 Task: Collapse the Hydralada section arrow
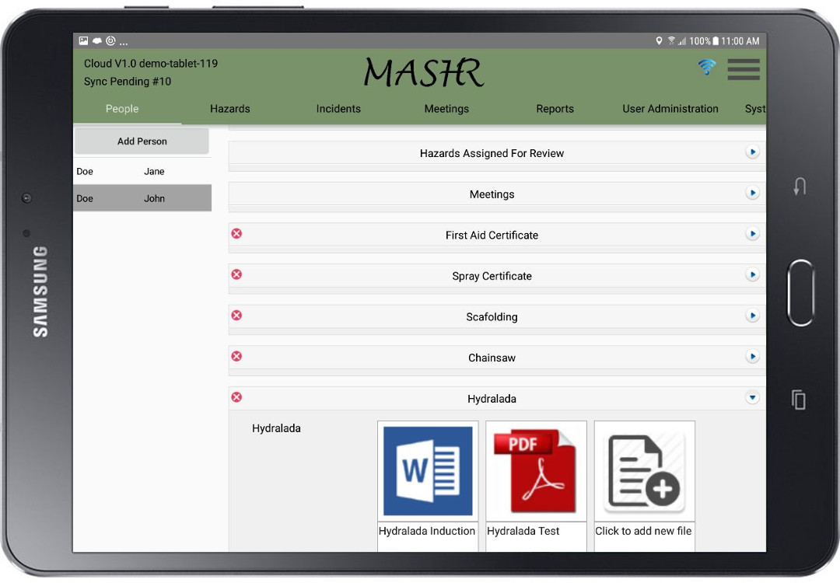752,397
